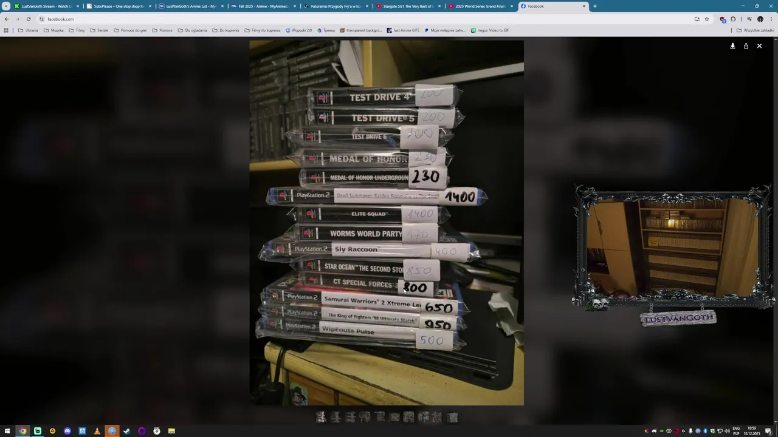Open the site information icon beside facebook.com
Image resolution: width=778 pixels, height=437 pixels.
[41, 19]
